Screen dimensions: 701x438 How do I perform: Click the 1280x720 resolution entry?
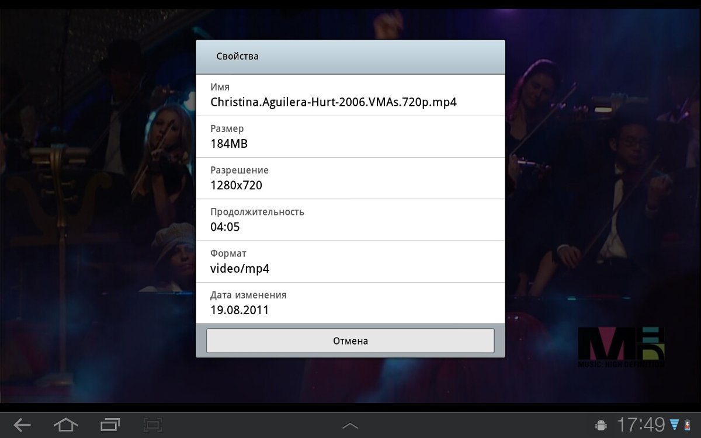(350, 178)
